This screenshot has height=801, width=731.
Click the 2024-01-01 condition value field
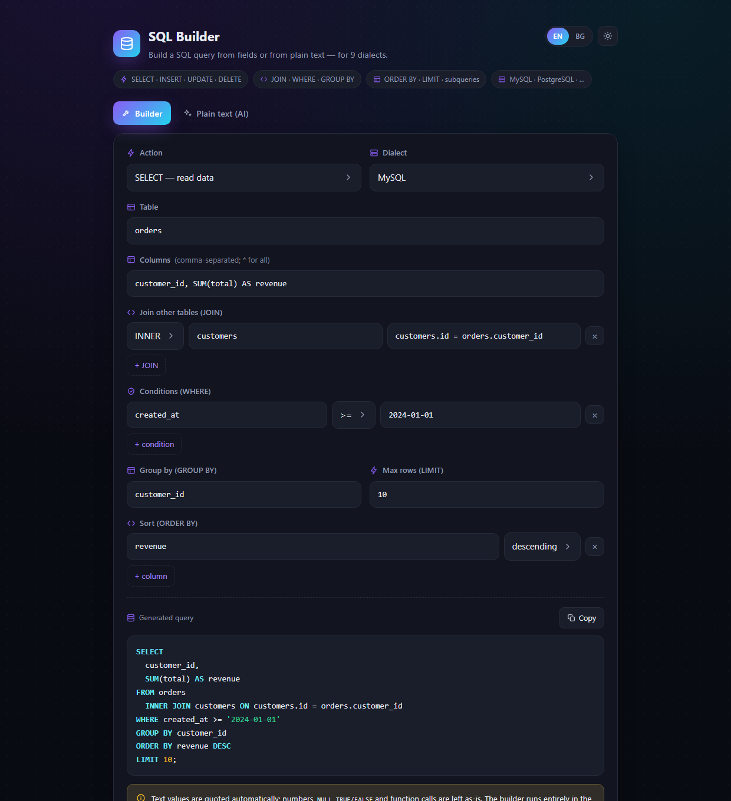[480, 415]
